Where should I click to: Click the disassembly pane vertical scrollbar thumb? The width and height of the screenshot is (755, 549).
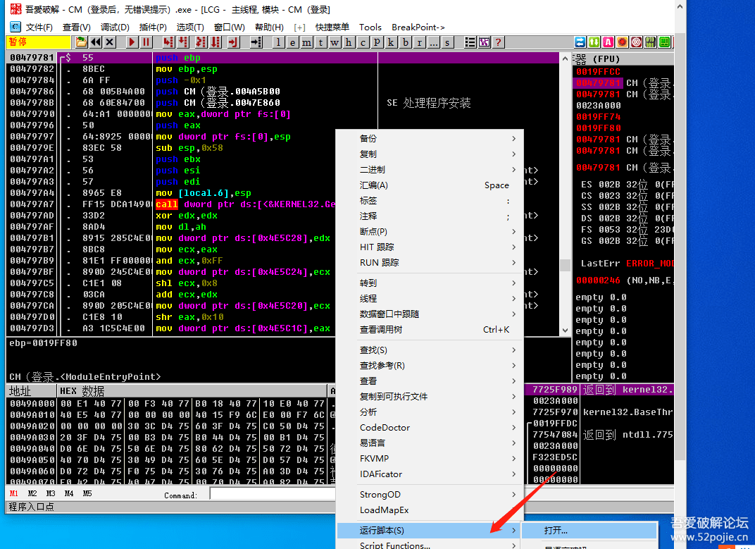565,265
